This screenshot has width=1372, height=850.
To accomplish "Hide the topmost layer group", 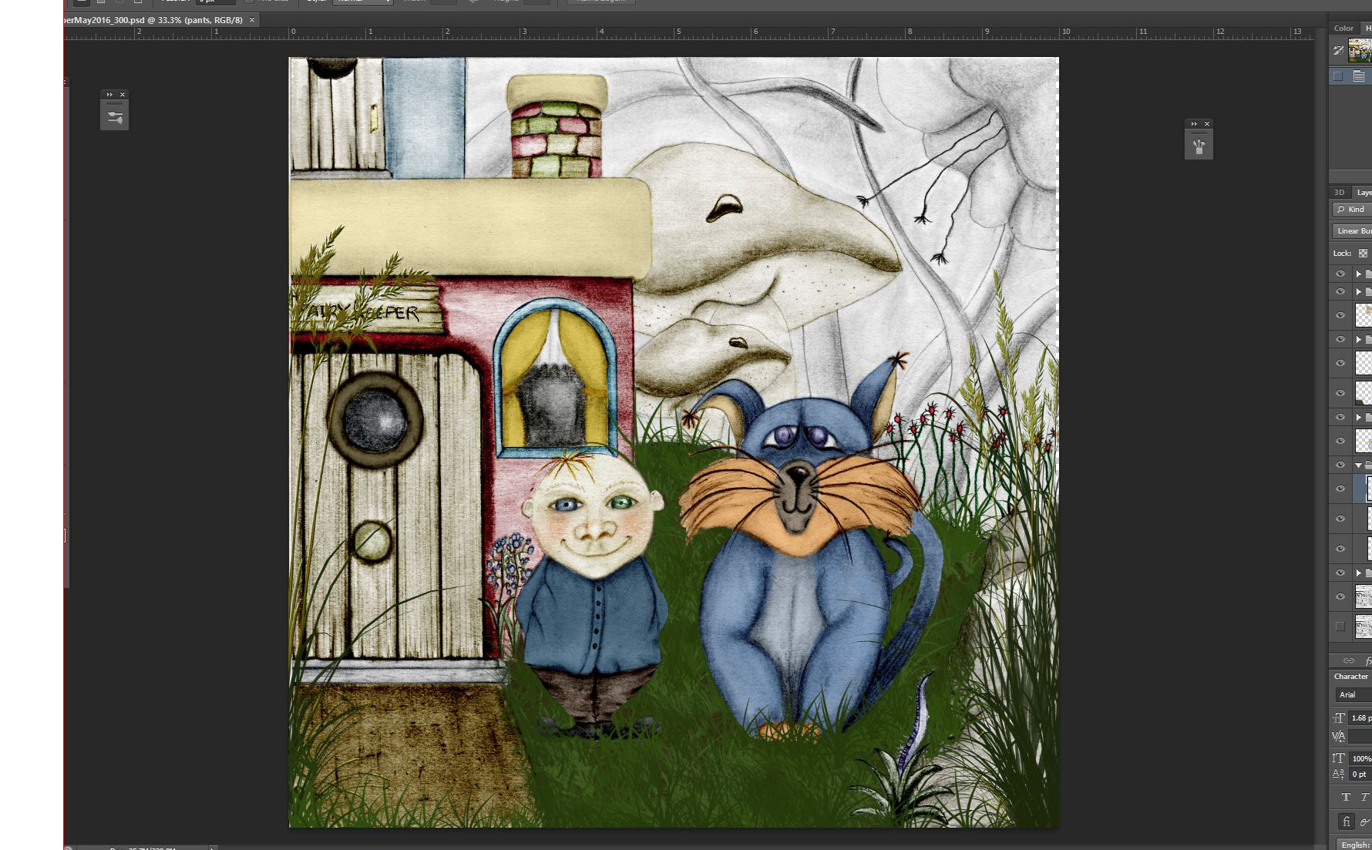I will pyautogui.click(x=1340, y=274).
